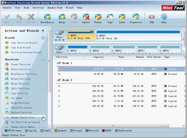The height and width of the screenshot is (138, 187).
Task: Click the Delete toolbar icon
Action: tap(86, 17)
